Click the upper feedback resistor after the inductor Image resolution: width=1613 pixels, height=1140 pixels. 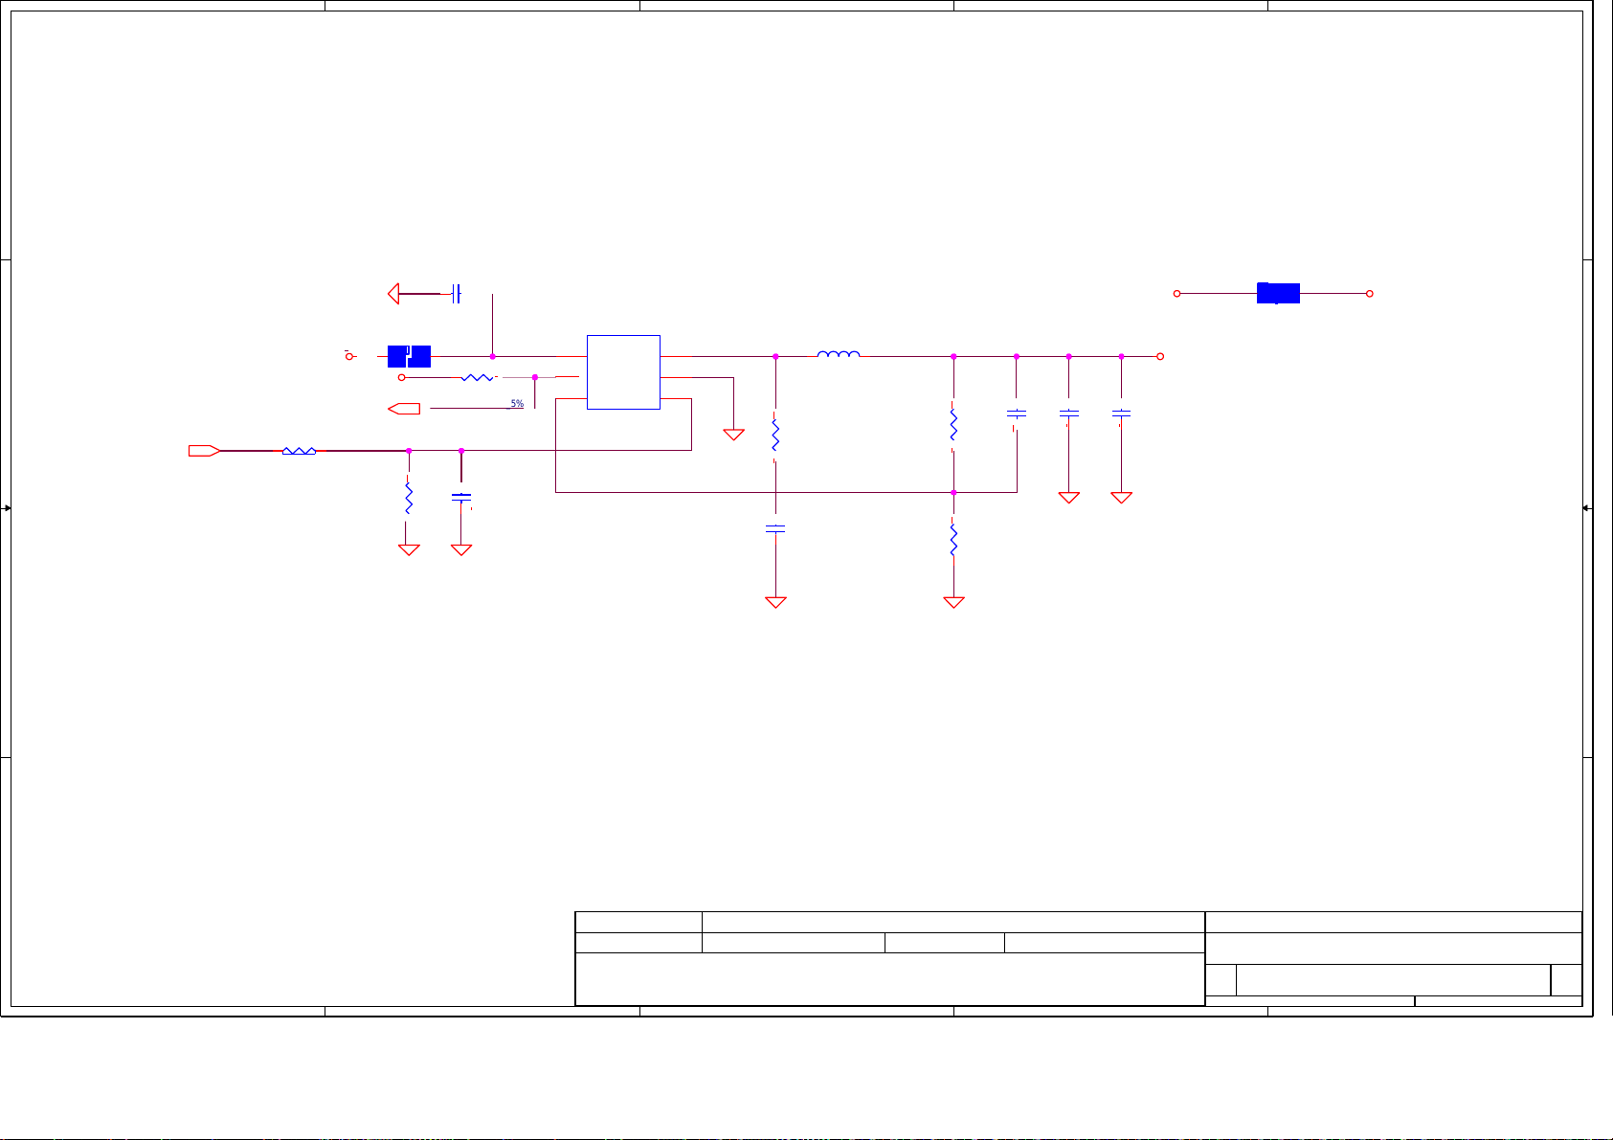click(x=953, y=424)
